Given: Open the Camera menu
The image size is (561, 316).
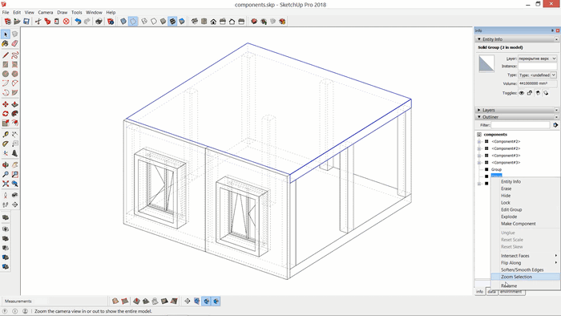Looking at the screenshot, I should point(46,12).
